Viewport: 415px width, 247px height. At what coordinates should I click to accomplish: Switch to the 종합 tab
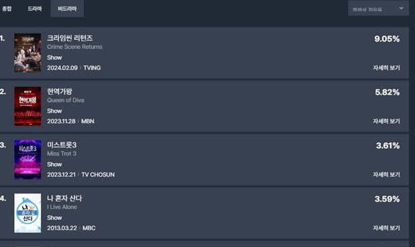(7, 9)
